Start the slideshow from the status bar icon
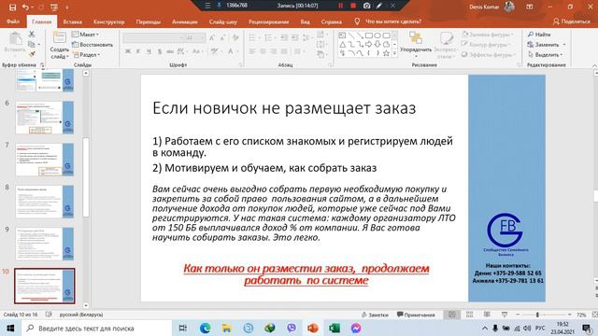 [505, 315]
